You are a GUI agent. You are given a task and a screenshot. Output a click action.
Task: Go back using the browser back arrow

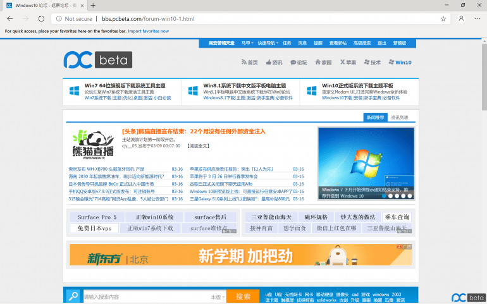(10, 18)
